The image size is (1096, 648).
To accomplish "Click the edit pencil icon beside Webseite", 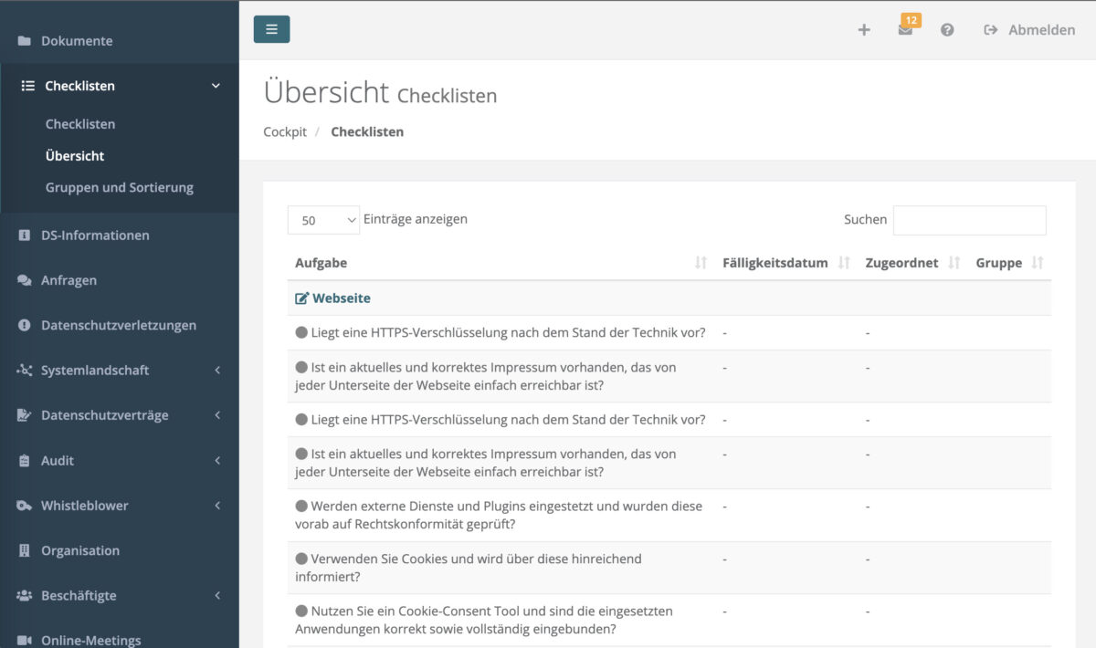I will coord(300,298).
